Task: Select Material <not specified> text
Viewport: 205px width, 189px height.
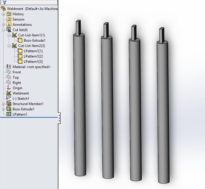Action: pos(31,67)
